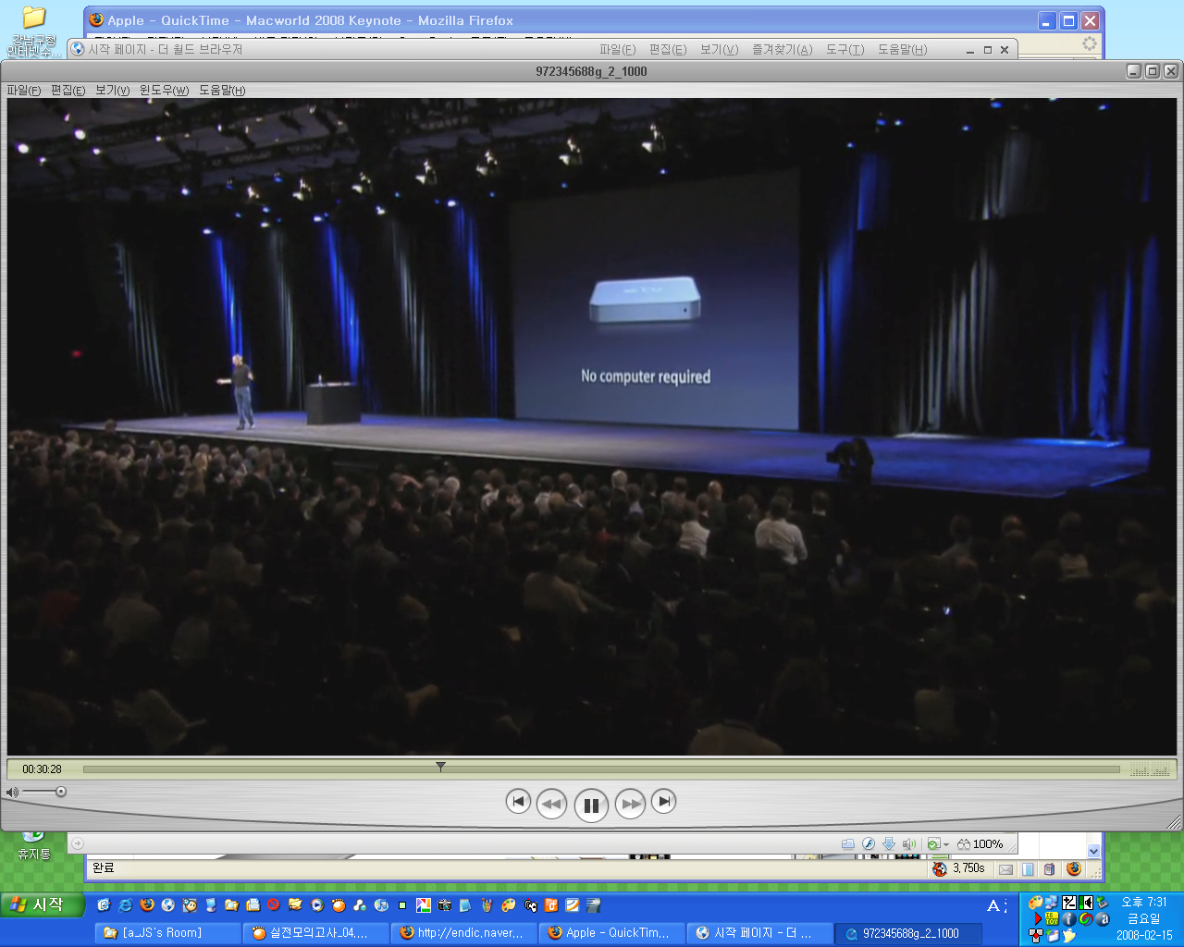Jump to the beginning of the movie
This screenshot has width=1184, height=947.
click(x=518, y=801)
